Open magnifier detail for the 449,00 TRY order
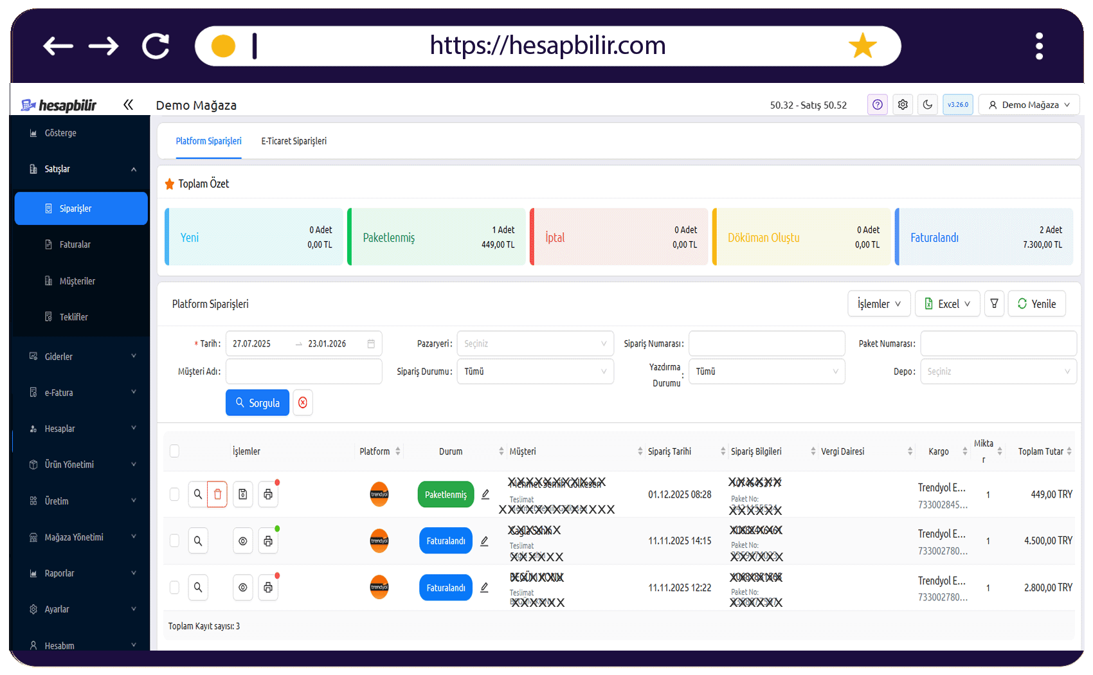1093x675 pixels. pos(198,494)
